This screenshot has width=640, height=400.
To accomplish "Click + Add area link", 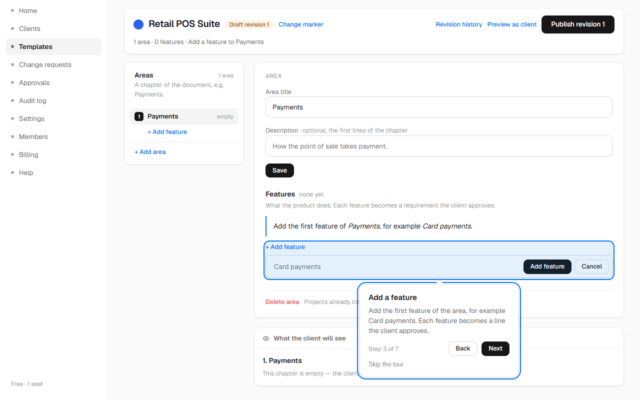I will point(150,152).
